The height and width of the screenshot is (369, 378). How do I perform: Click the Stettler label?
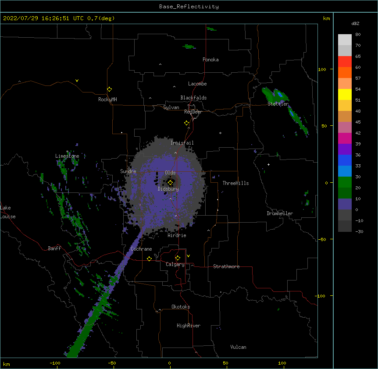coord(278,104)
